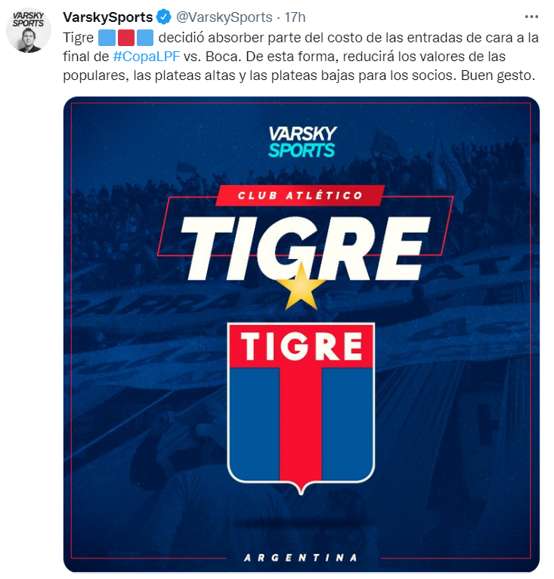Image resolution: width=554 pixels, height=579 pixels.
Task: Click the word Tigre in tweet text
Action: pyautogui.click(x=78, y=38)
